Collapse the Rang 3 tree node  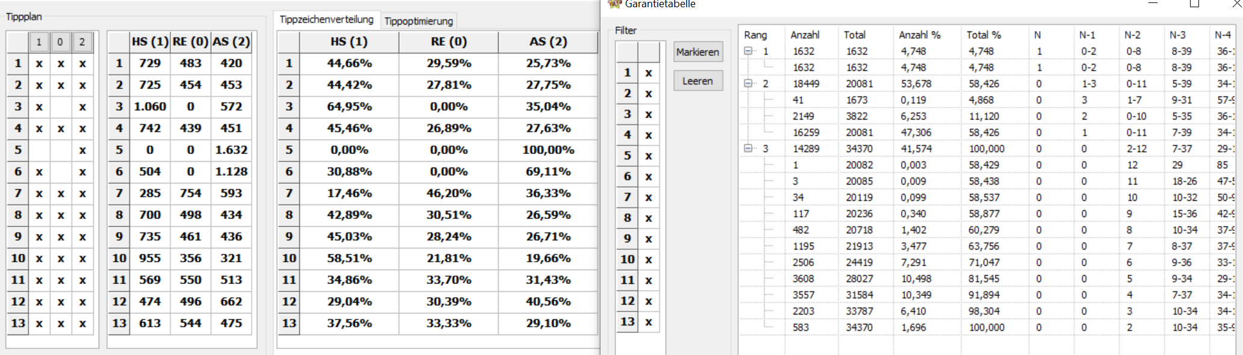(748, 149)
